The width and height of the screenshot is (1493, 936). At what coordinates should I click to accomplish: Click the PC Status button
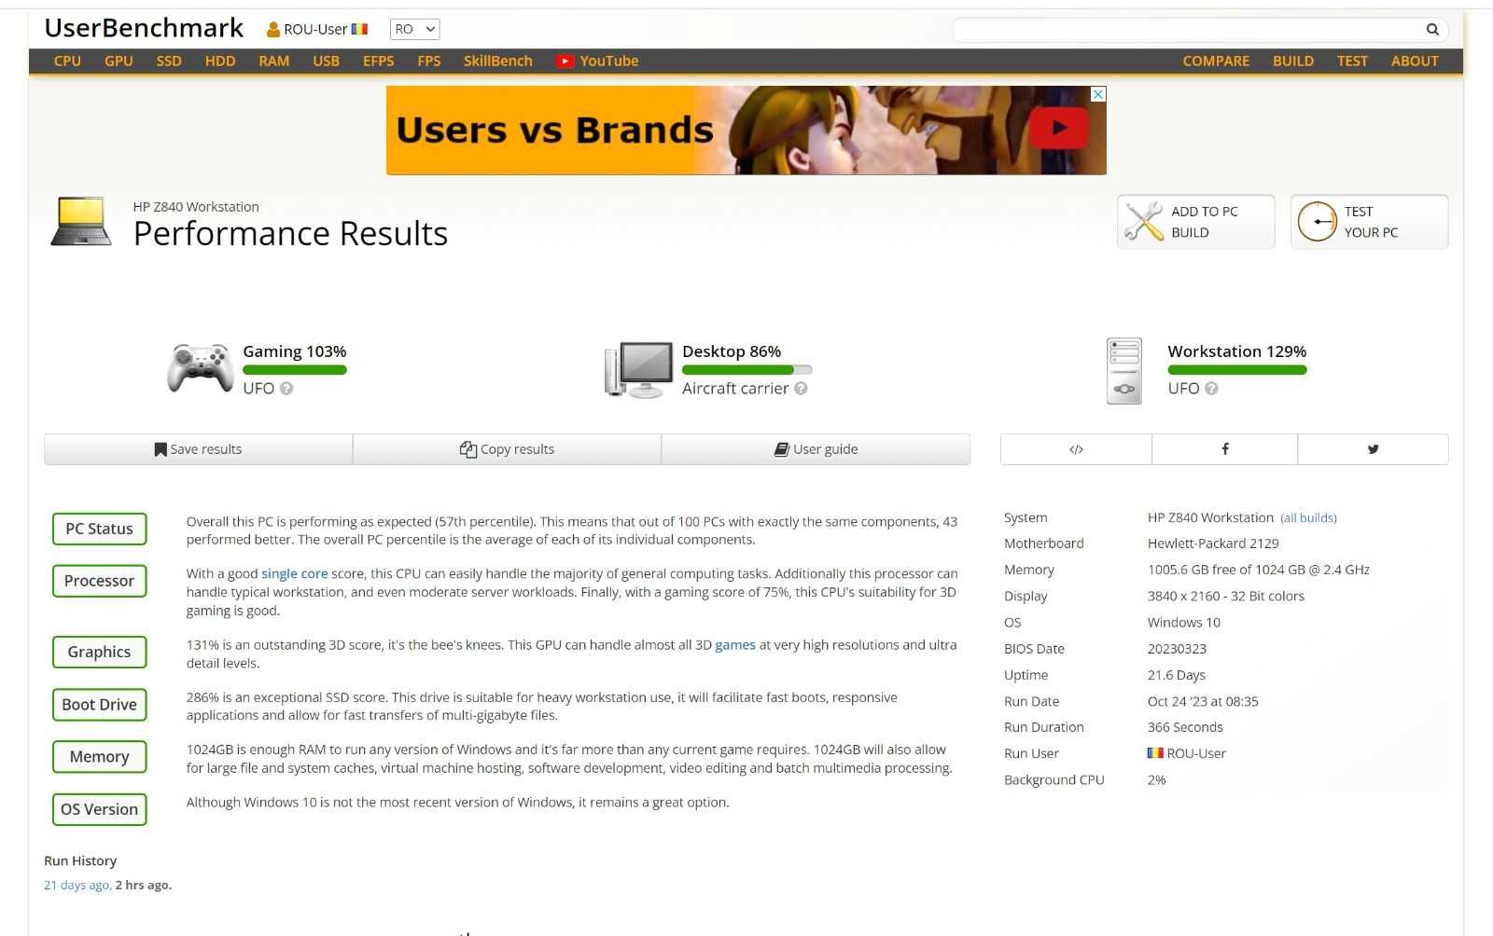(99, 530)
